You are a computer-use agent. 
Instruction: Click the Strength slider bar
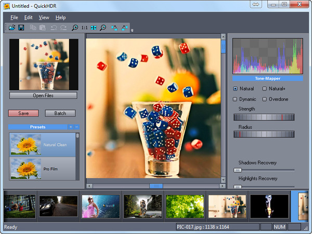(264, 117)
